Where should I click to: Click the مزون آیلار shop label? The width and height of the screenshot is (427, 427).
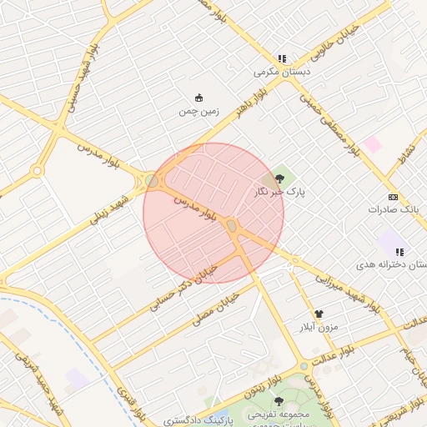tap(319, 327)
